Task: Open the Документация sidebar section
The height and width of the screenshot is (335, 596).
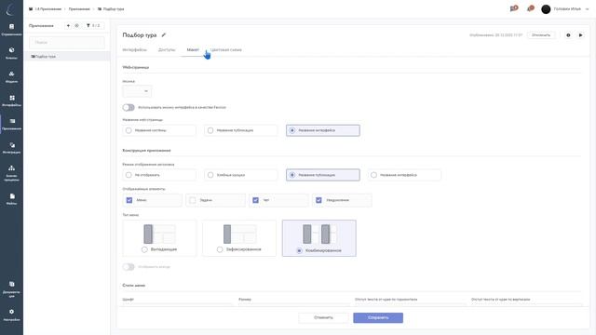Action: tap(11, 289)
